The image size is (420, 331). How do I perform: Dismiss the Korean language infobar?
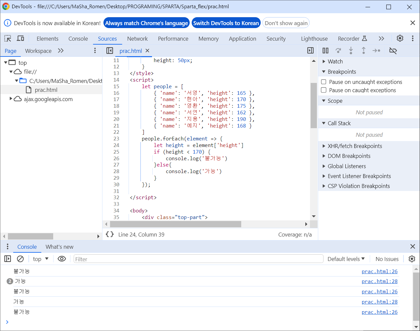[412, 23]
